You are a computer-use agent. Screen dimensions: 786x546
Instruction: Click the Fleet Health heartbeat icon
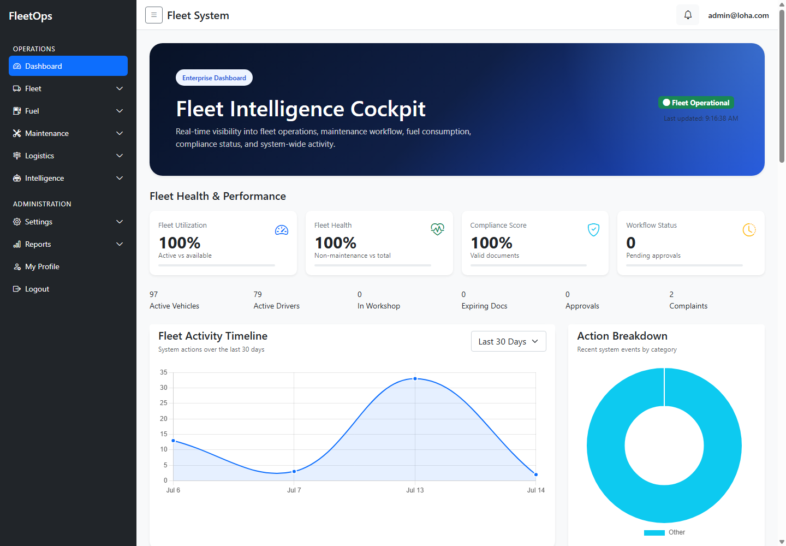click(x=437, y=229)
